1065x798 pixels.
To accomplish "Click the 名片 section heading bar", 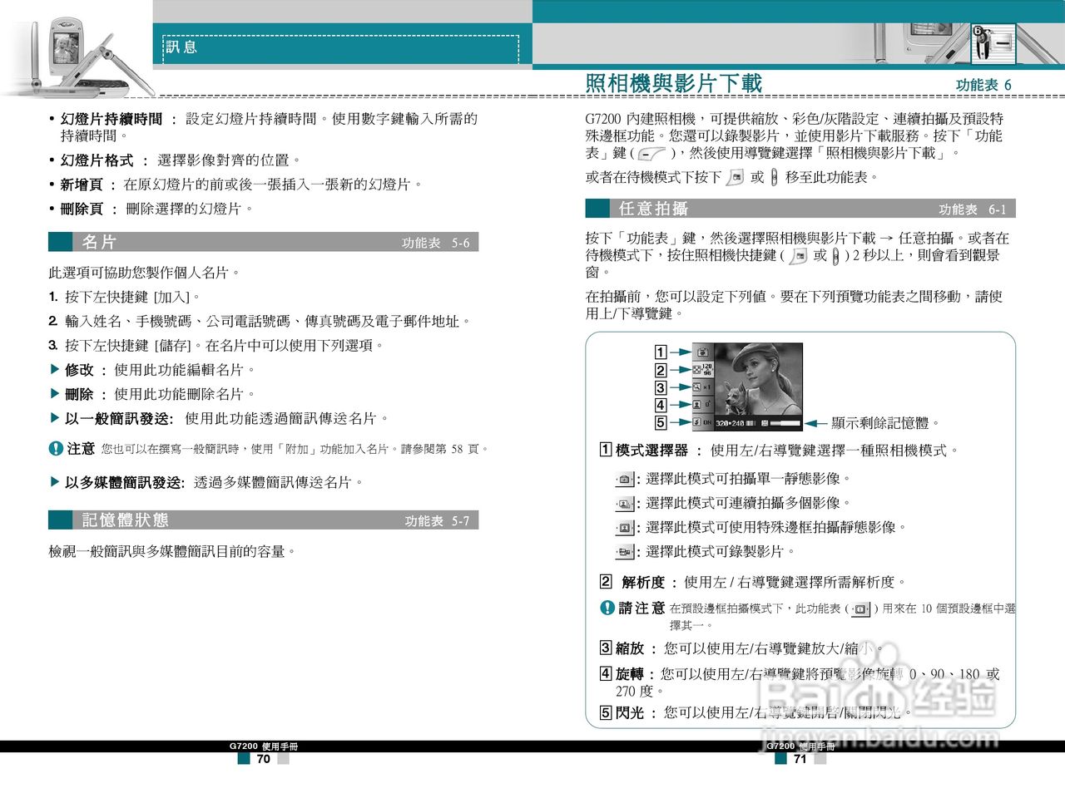I will coord(96,244).
